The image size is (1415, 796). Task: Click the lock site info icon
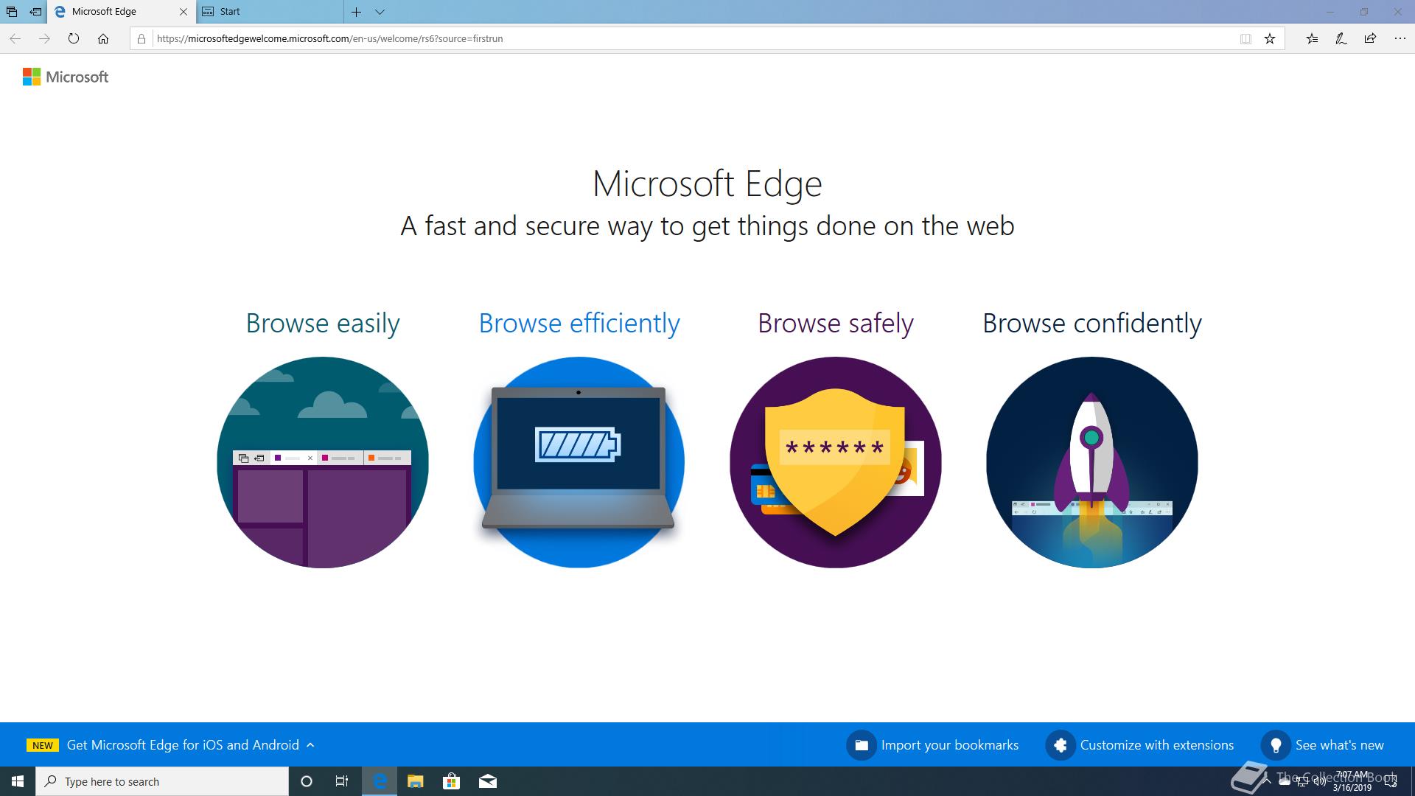141,38
